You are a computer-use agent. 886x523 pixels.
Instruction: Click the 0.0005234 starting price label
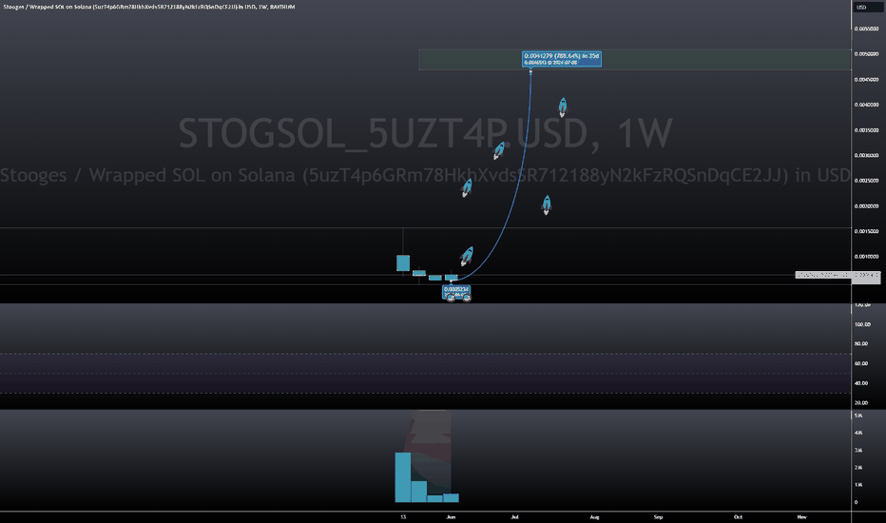(456, 292)
